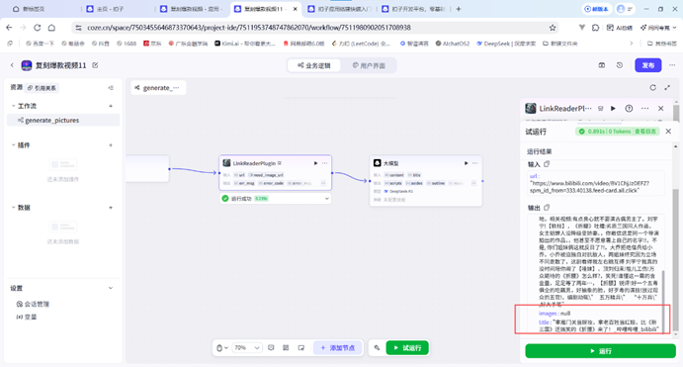Click the test-run icon in LinkReaderPlugin panel header
This screenshot has width=683, height=367.
pos(601,109)
